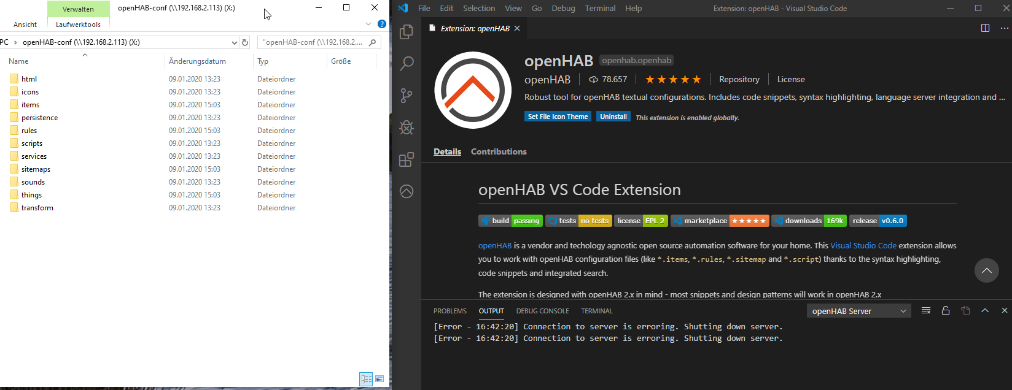Open the Extensions view in VS Code
Image resolution: width=1012 pixels, height=390 pixels.
[x=407, y=159]
